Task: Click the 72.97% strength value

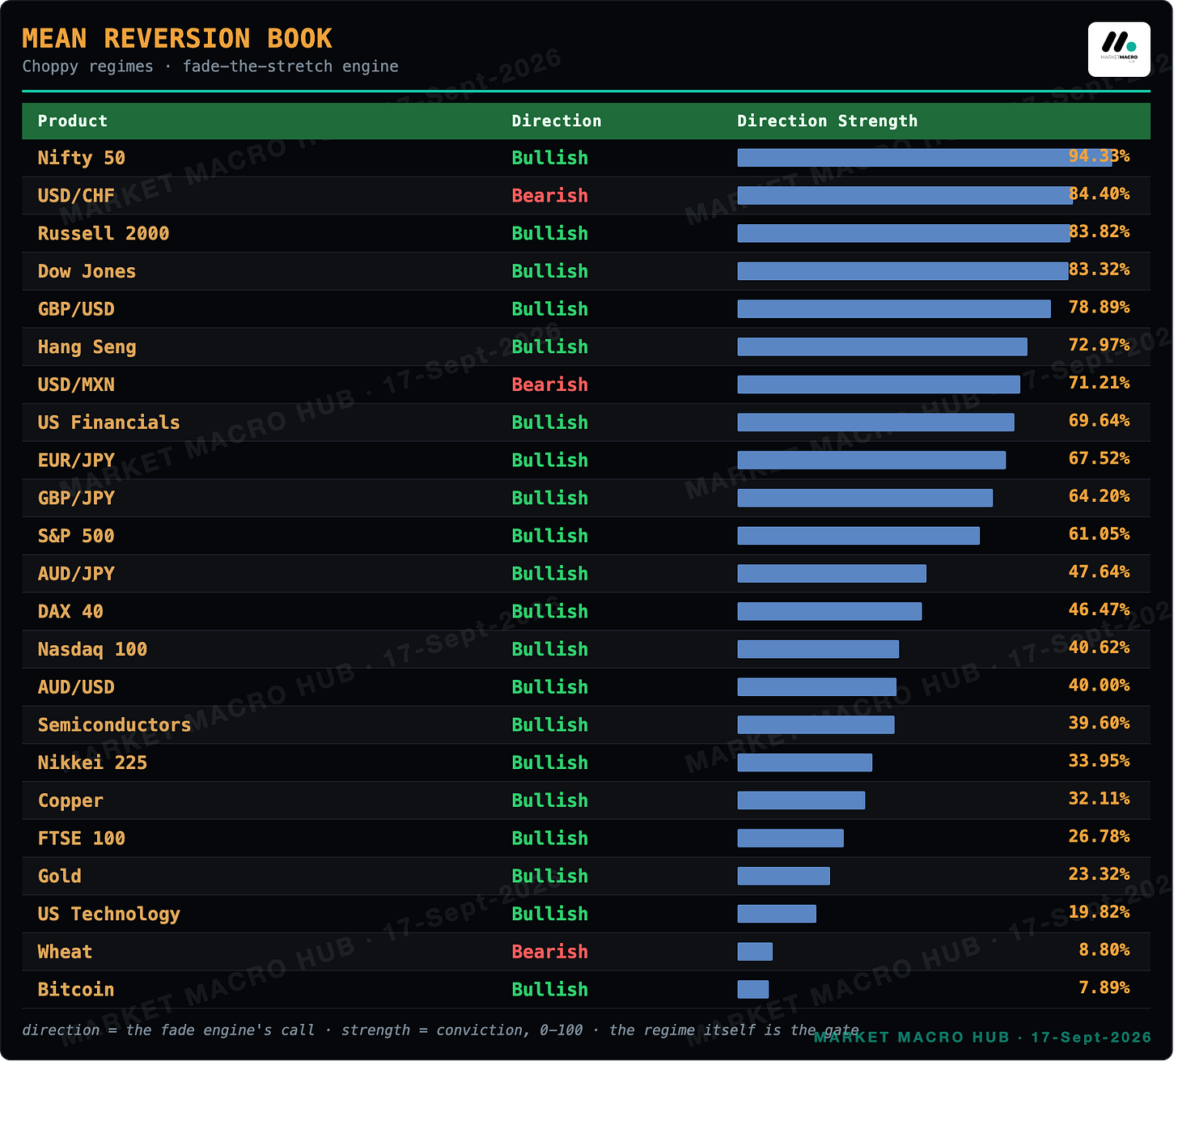Action: tap(1099, 345)
